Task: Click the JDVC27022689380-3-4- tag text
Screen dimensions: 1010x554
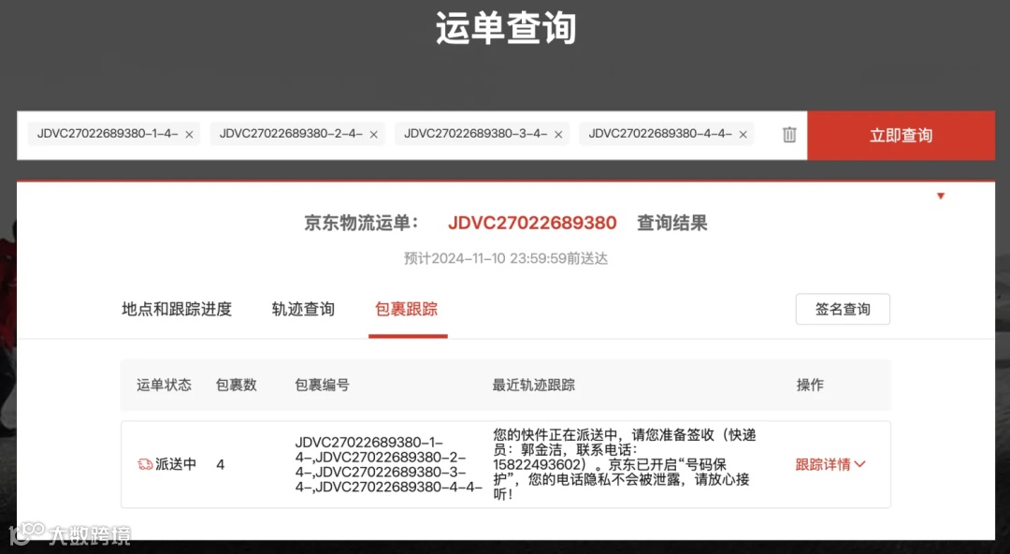Action: point(475,134)
